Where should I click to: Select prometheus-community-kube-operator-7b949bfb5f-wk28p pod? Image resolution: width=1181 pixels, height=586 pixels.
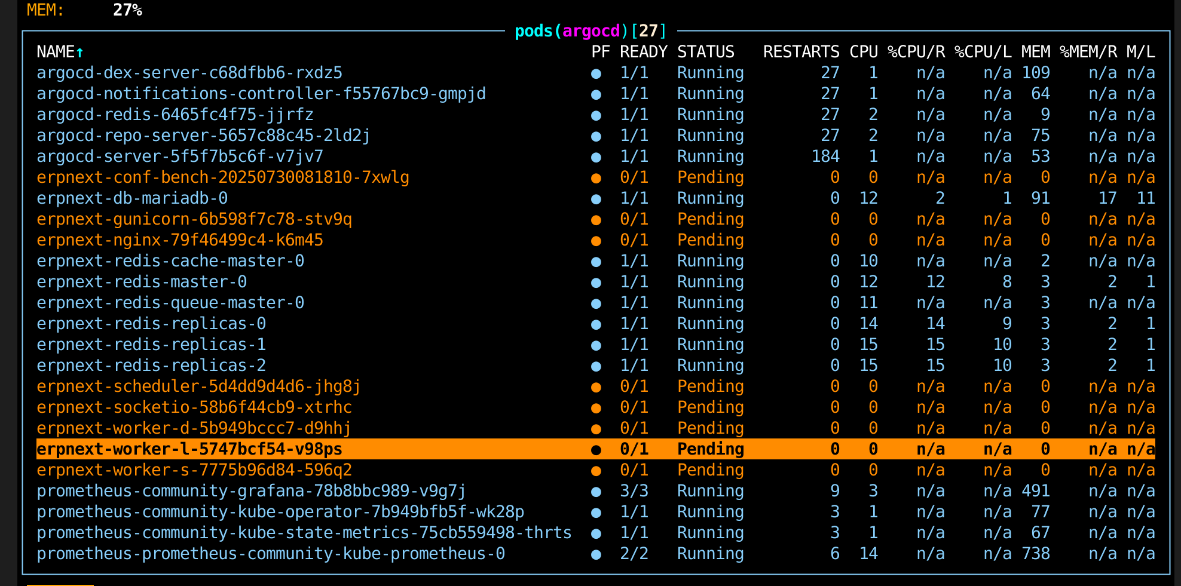click(x=596, y=512)
